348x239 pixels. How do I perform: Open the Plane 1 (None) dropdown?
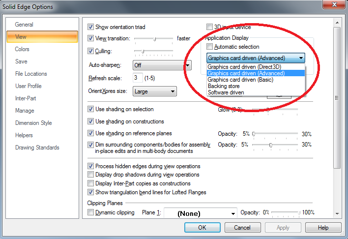(201, 213)
